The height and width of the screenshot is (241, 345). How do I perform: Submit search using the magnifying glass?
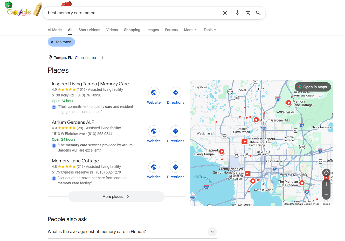(x=258, y=13)
